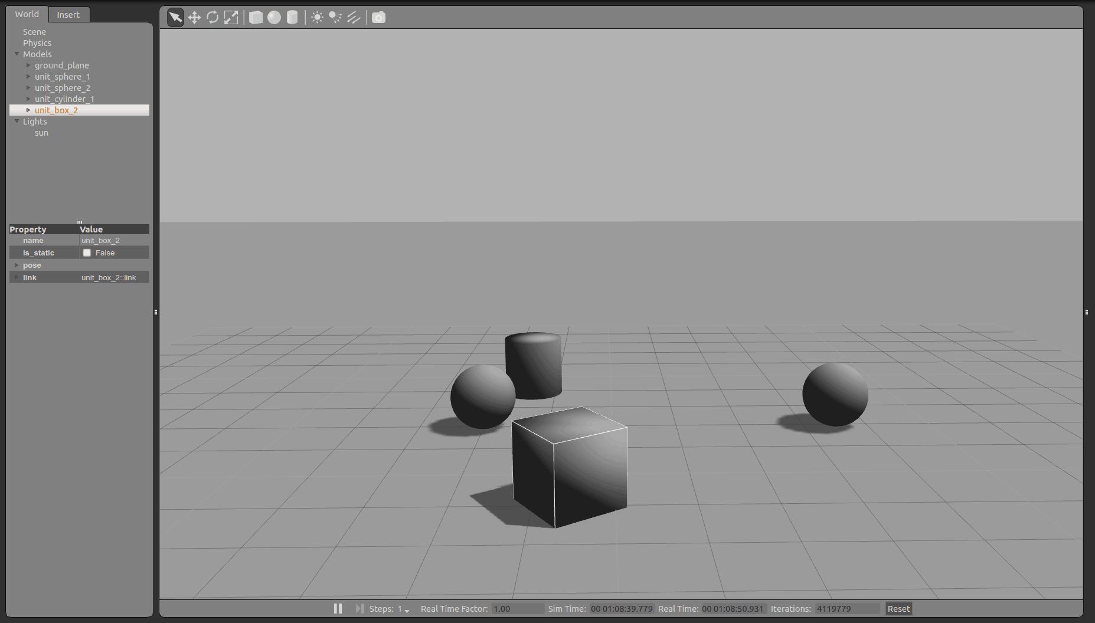The image size is (1095, 623).
Task: Select ground_plane in the model list
Action: 62,65
